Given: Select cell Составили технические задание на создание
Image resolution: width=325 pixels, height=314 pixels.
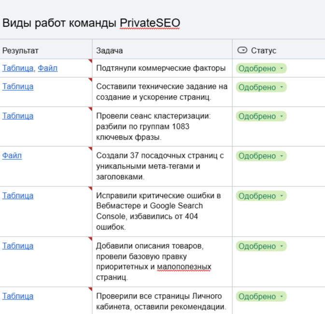Looking at the screenshot, I should (x=162, y=92).
